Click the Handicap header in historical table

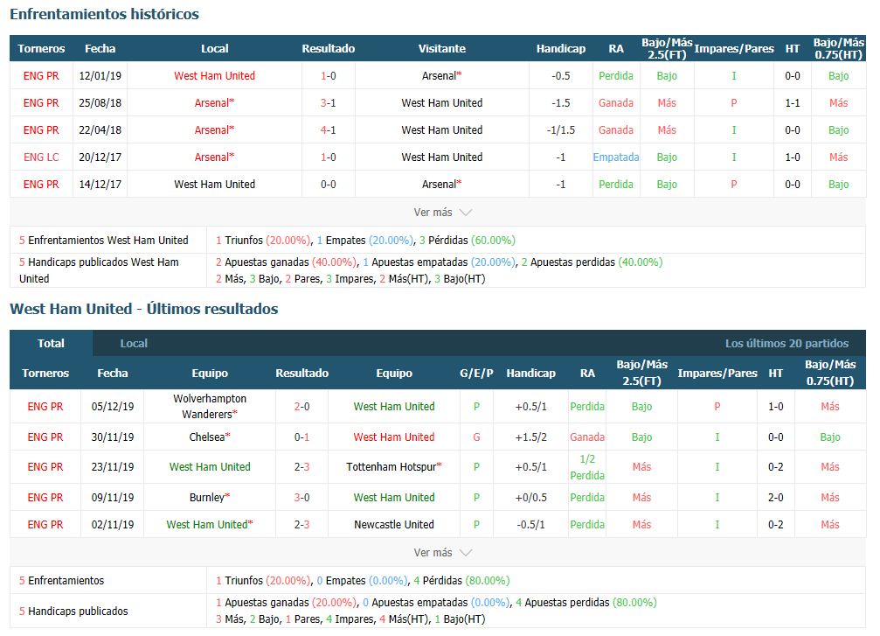(x=561, y=49)
